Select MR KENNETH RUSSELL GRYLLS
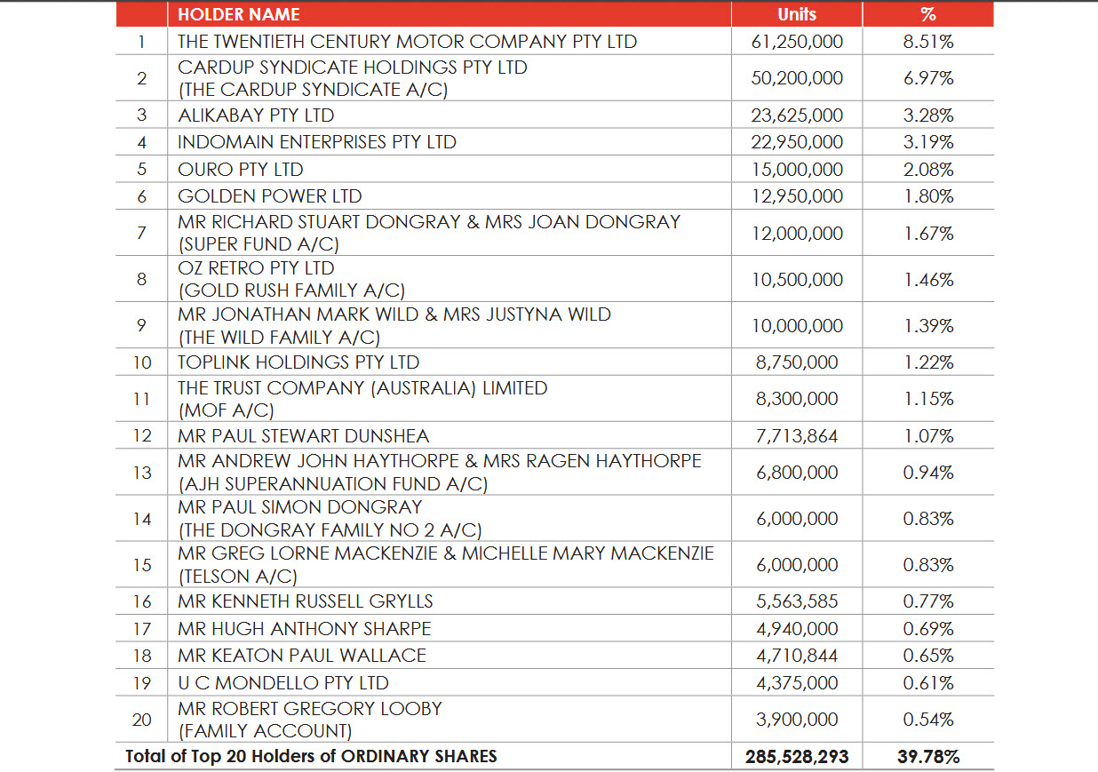The height and width of the screenshot is (772, 1098). (x=306, y=601)
